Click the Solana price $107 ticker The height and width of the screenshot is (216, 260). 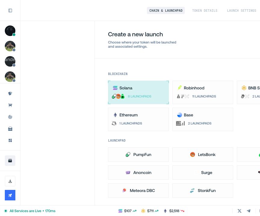click(x=127, y=211)
